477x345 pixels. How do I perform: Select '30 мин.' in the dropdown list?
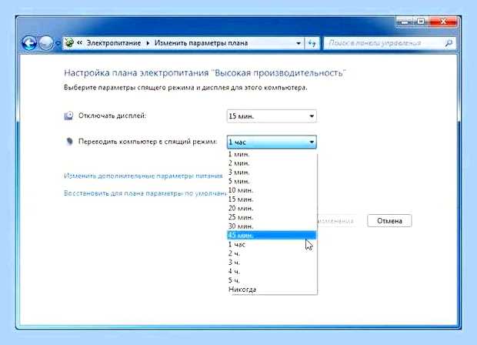point(272,226)
